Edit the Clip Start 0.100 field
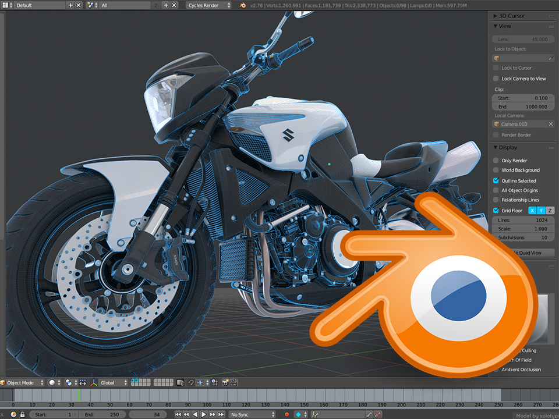Viewport: 559px width, 419px height. pos(523,98)
